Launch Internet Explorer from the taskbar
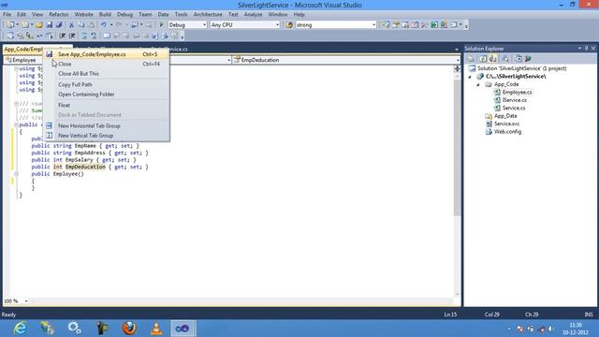599x337 pixels. tap(20, 329)
